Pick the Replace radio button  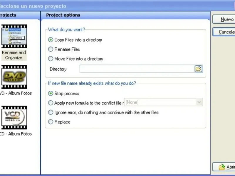[51, 122]
